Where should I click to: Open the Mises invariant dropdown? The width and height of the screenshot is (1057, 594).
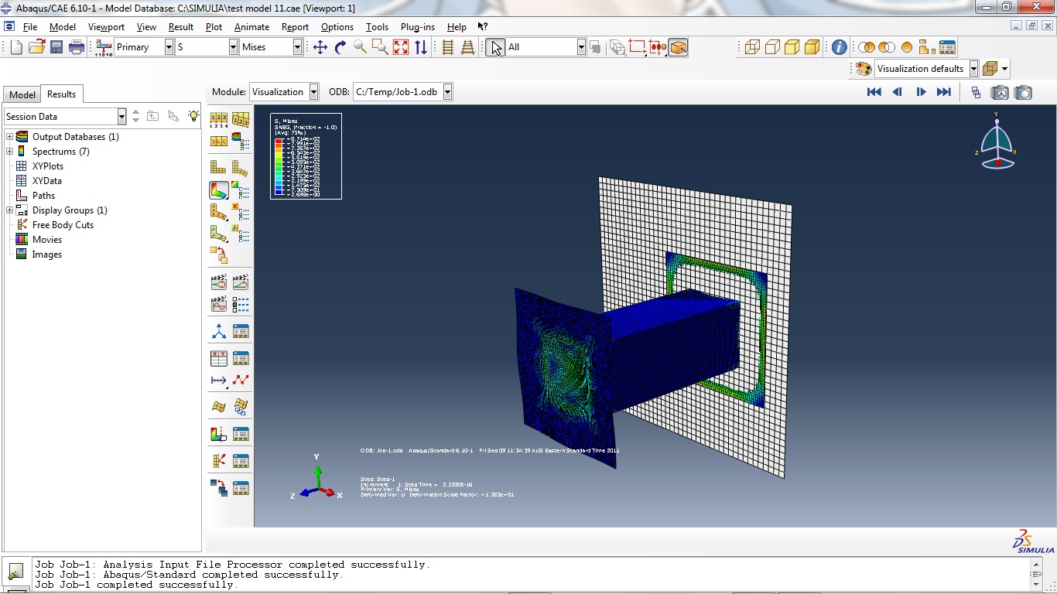(297, 47)
